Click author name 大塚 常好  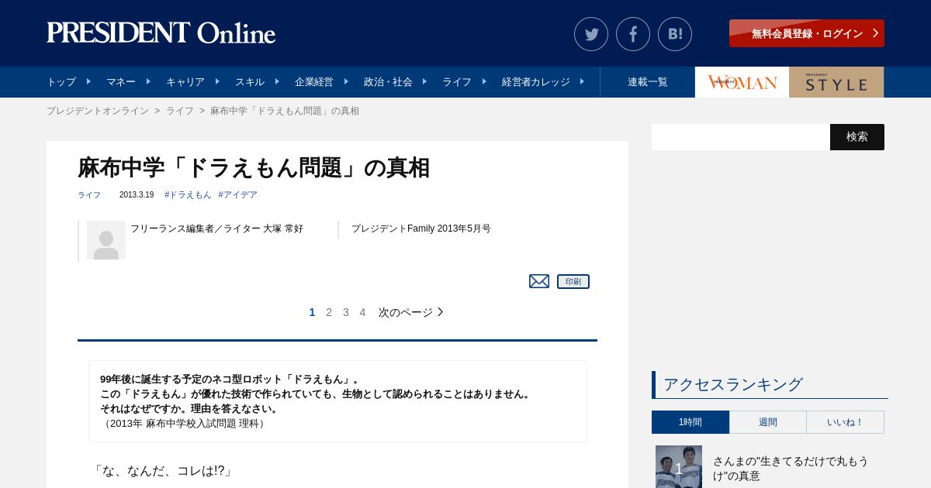283,229
